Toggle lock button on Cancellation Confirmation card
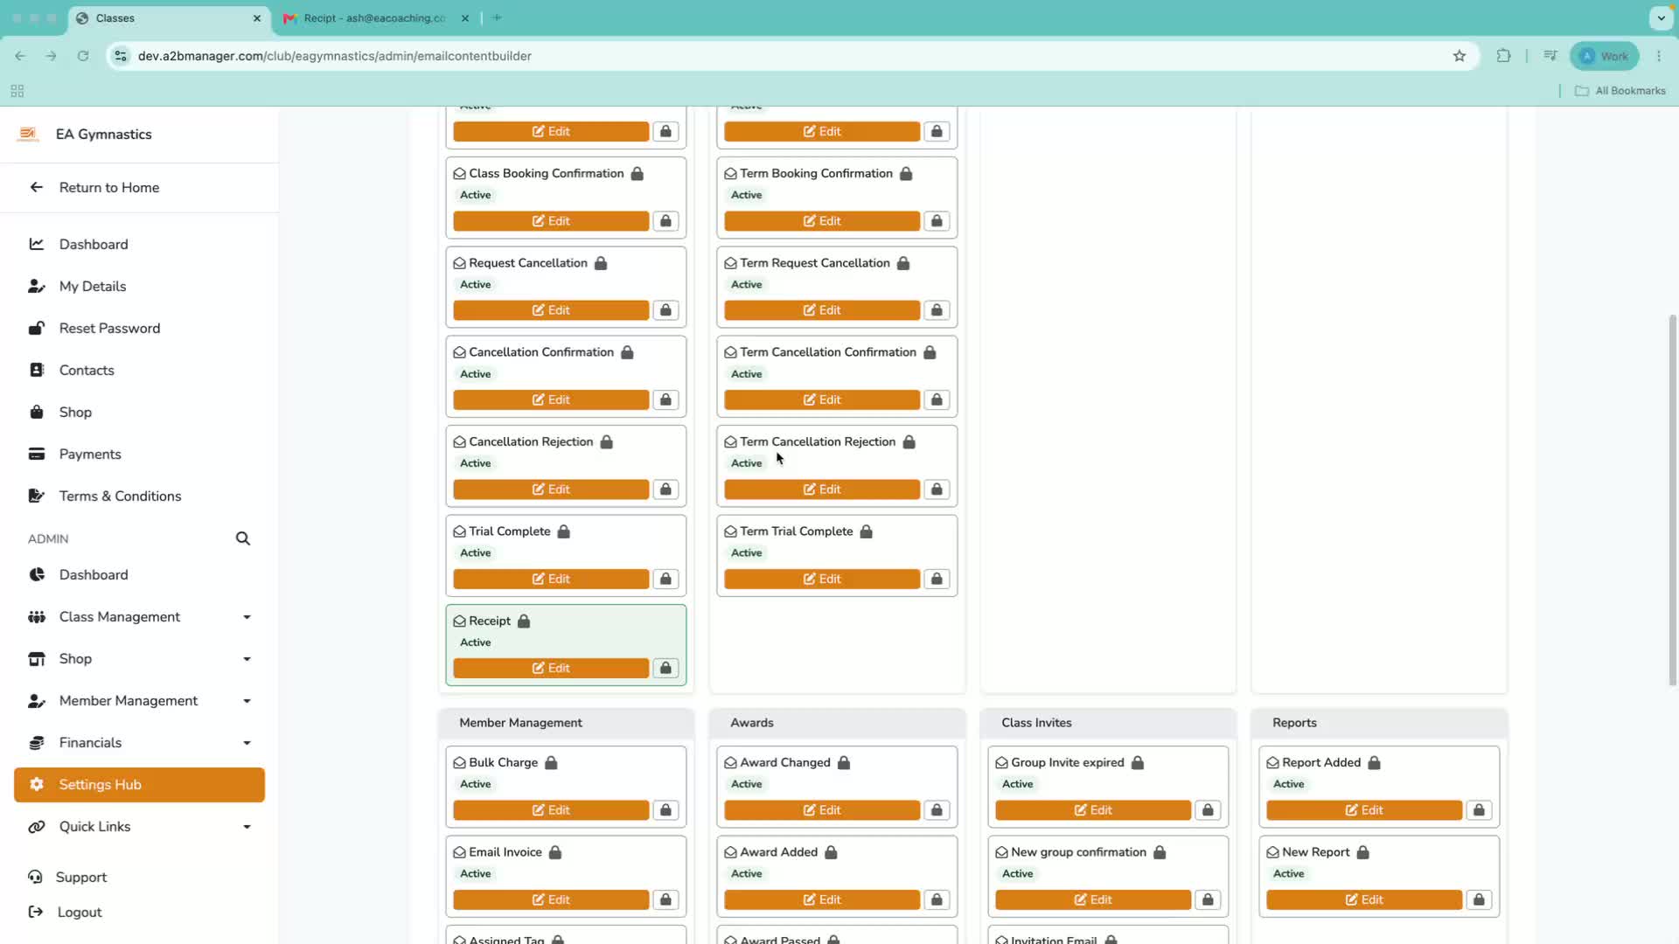This screenshot has height=944, width=1679. [x=665, y=399]
